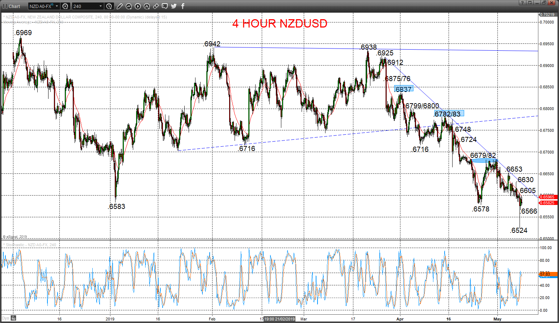Click the .6724 price annotation
This screenshot has width=559, height=323.
(x=468, y=140)
